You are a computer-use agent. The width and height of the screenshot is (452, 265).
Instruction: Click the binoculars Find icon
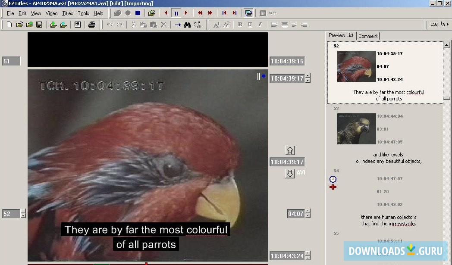[187, 25]
